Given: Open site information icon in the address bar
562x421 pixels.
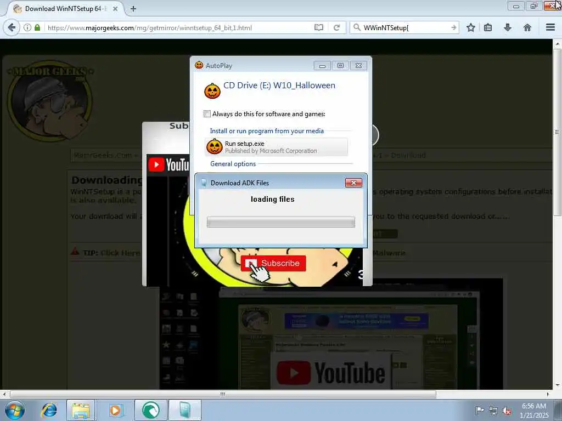Looking at the screenshot, I should coord(27,27).
